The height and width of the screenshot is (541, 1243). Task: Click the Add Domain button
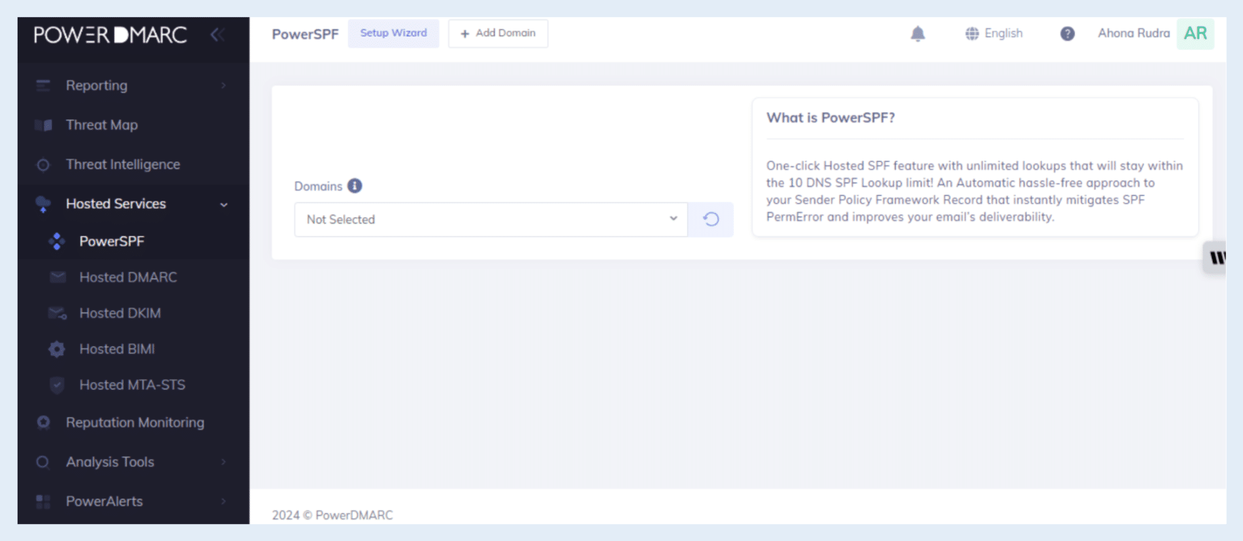[498, 33]
